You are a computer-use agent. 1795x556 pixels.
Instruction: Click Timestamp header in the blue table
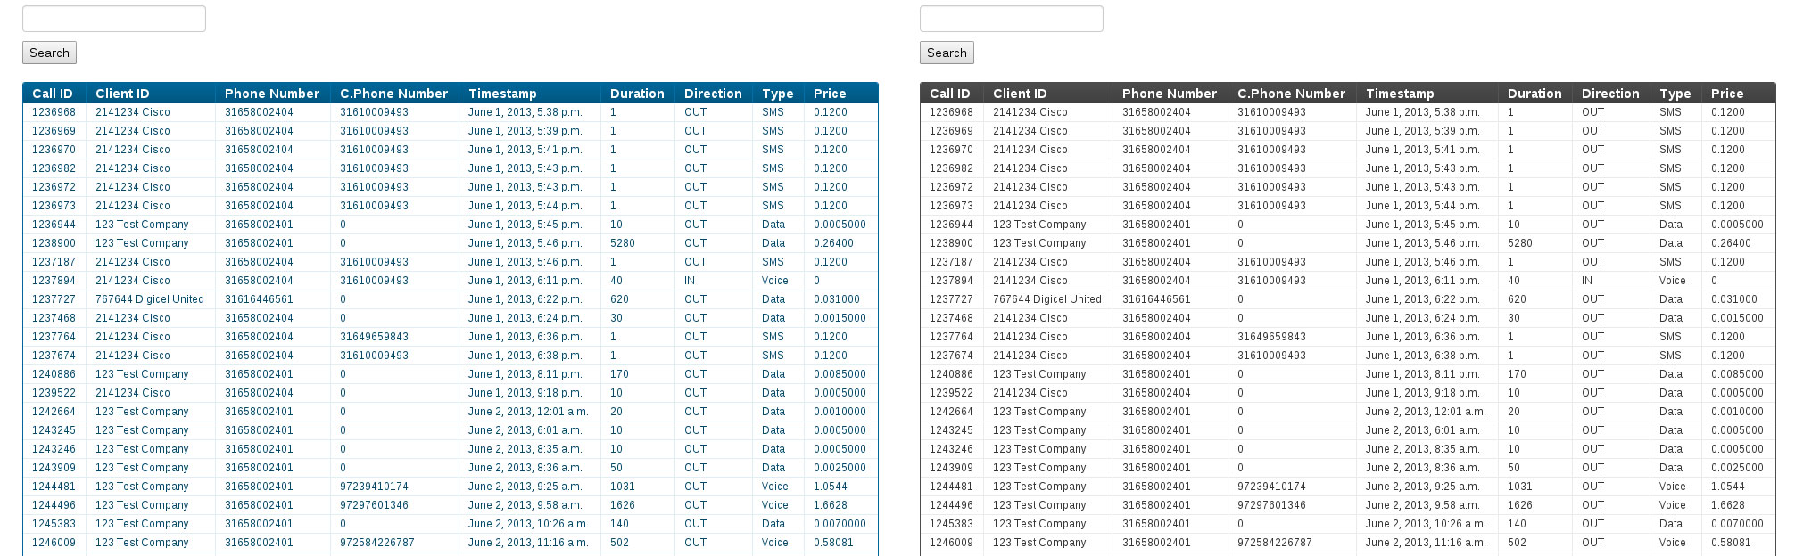click(502, 94)
